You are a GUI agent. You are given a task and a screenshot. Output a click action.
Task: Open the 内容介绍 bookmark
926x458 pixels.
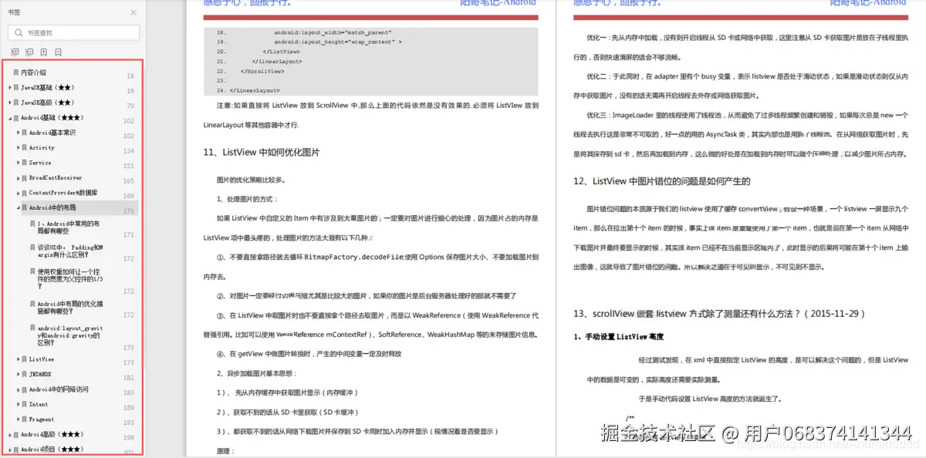(x=33, y=72)
